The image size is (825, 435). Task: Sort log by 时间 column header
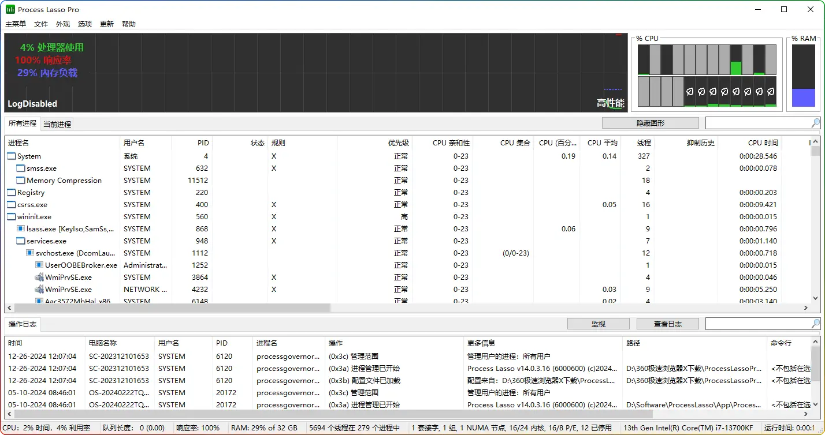pyautogui.click(x=45, y=343)
